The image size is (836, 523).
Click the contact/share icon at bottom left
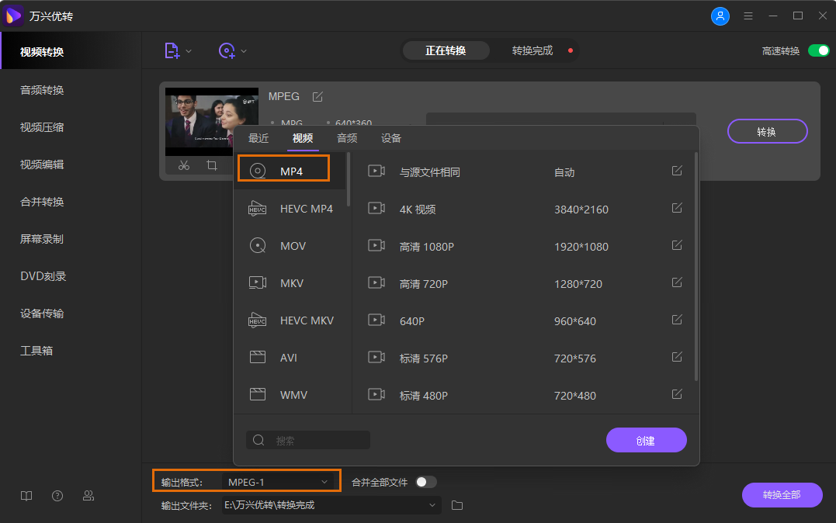(88, 495)
